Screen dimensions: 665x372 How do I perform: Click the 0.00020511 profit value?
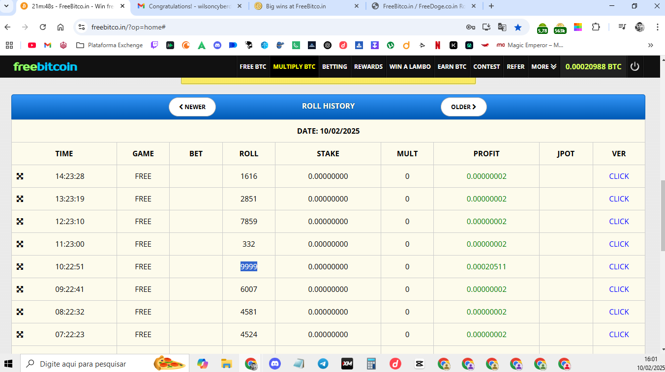click(486, 266)
